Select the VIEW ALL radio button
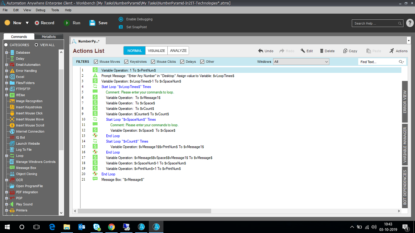Viewport: 415px width, 233px height. click(x=36, y=45)
